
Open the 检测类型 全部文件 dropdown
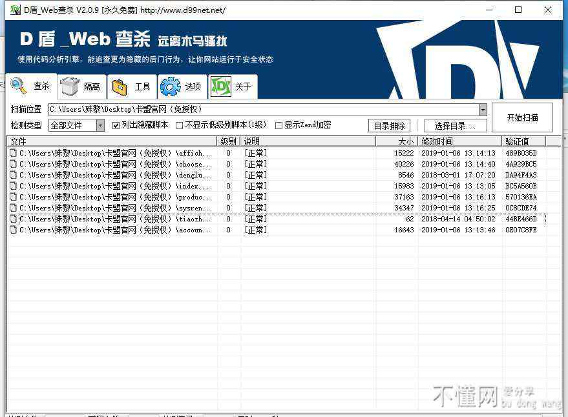coord(100,126)
